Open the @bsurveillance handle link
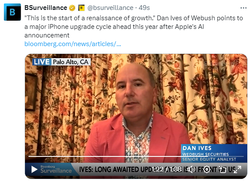 click(x=110, y=8)
